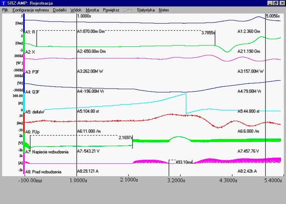Restore the window using the title bar button

point(276,3)
